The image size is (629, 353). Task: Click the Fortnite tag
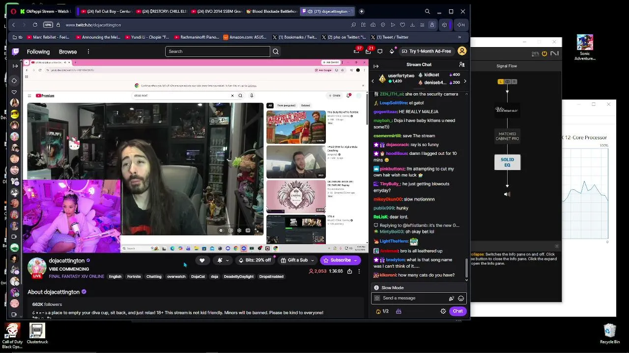click(134, 277)
